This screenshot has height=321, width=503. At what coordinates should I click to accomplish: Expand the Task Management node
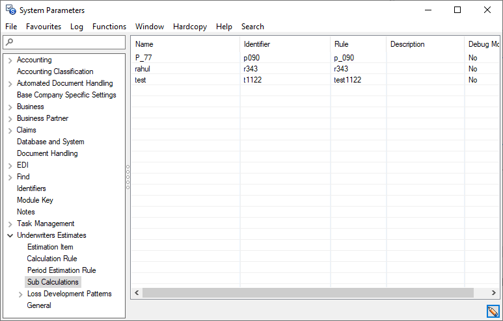coord(10,224)
